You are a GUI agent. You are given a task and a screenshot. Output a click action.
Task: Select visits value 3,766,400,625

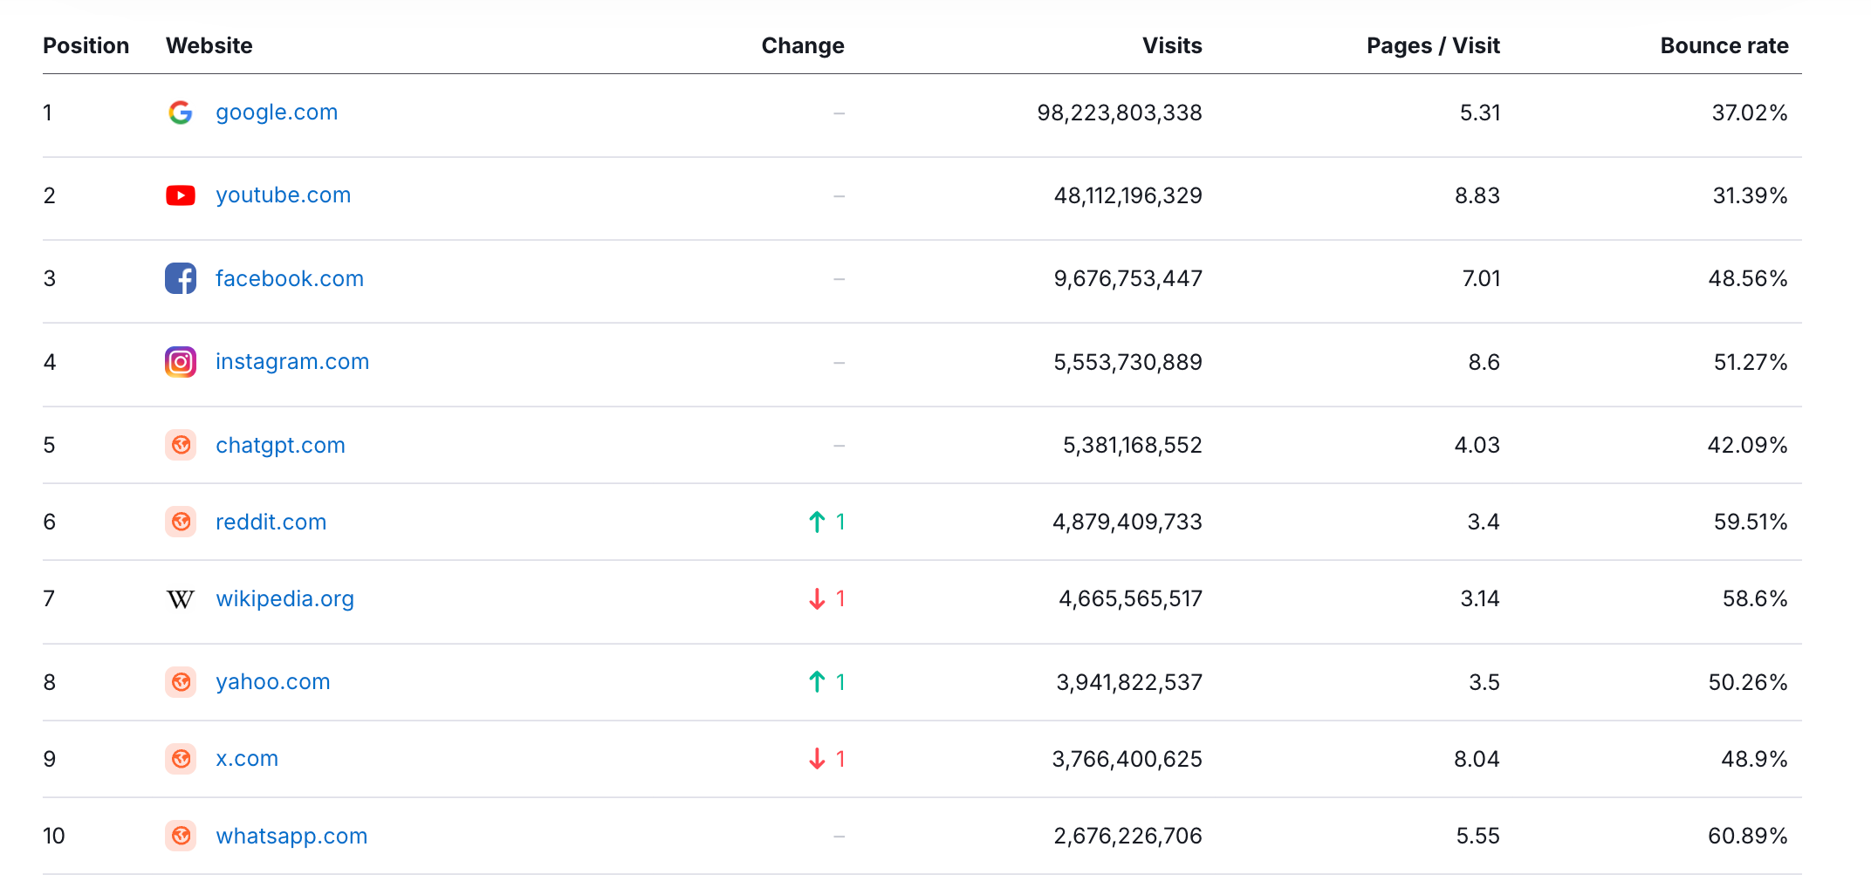pyautogui.click(x=1127, y=760)
